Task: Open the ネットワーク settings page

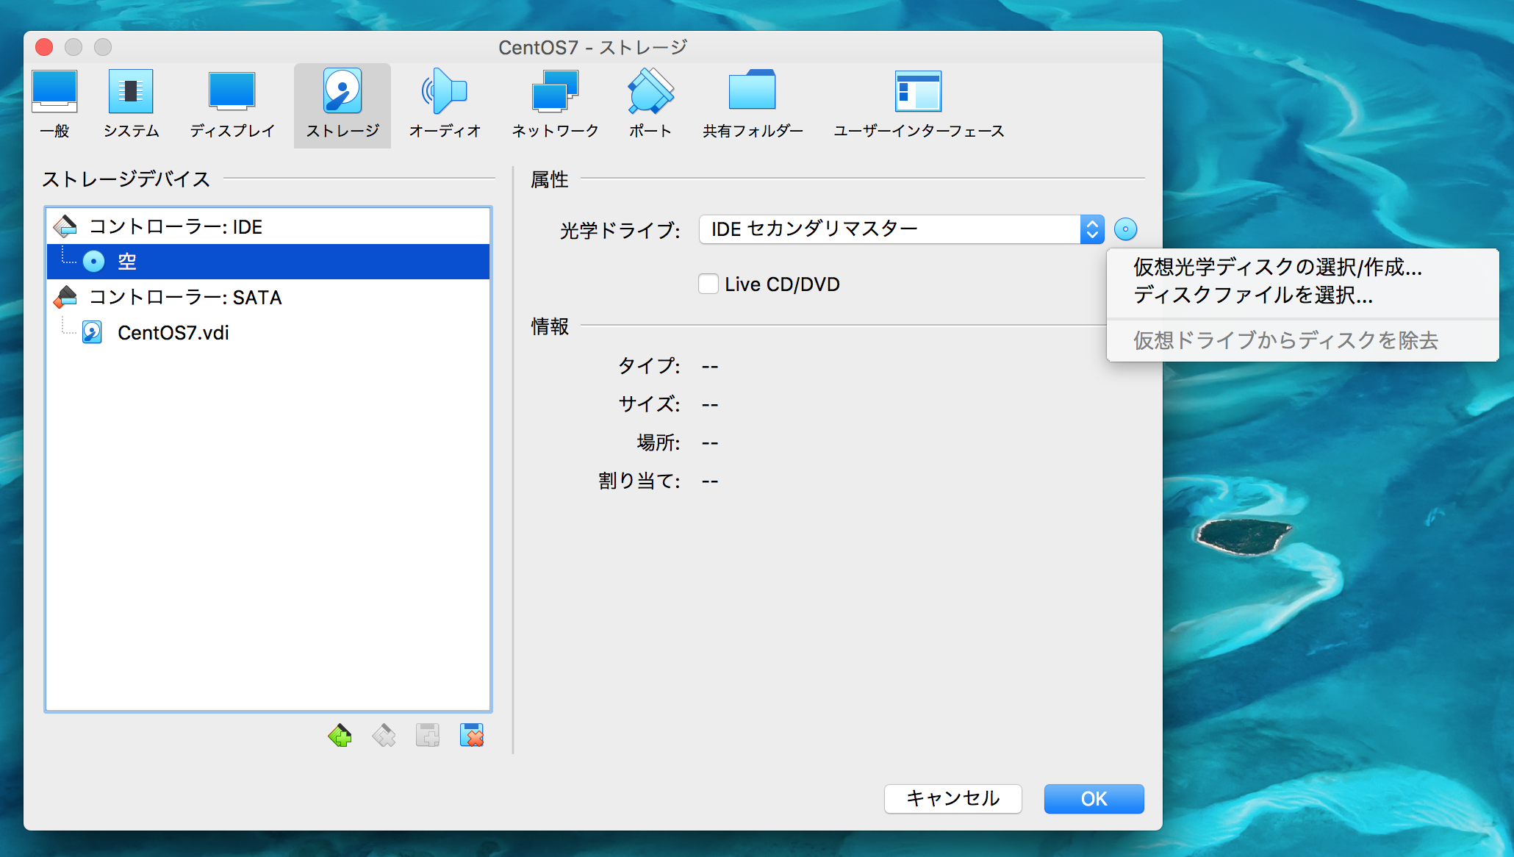Action: click(555, 103)
